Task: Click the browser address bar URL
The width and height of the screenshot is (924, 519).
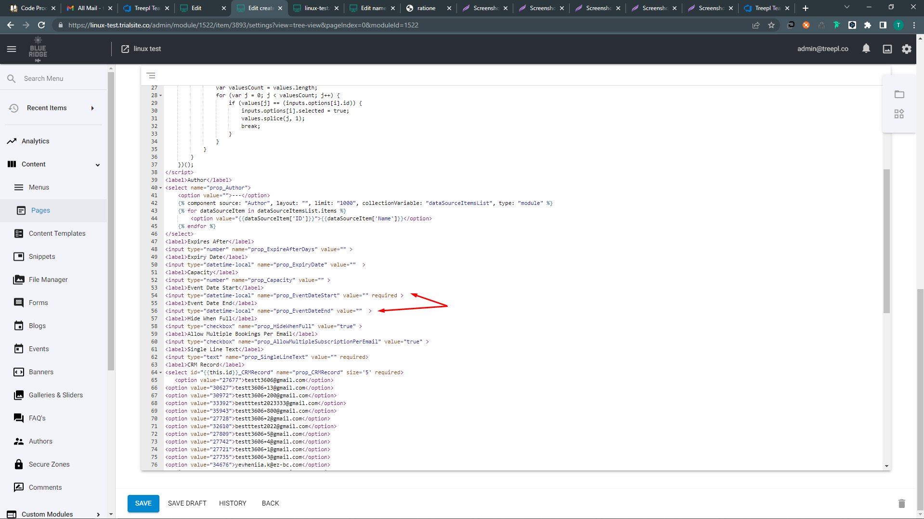Action: (x=243, y=25)
